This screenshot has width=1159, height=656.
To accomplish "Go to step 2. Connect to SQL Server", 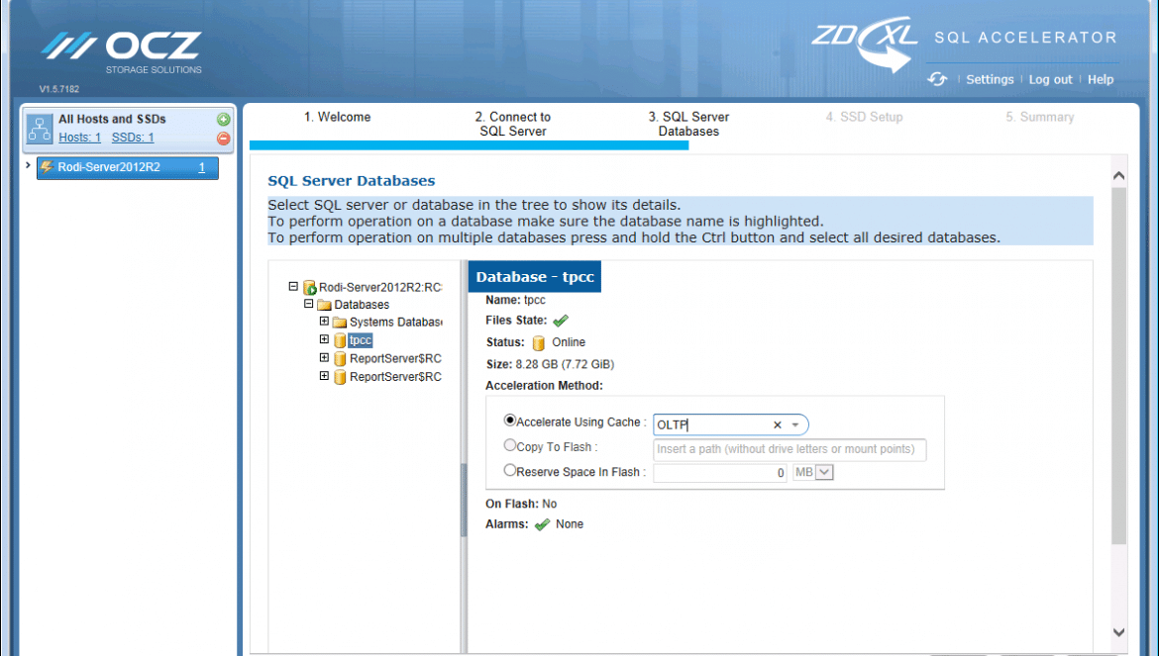I will click(512, 124).
